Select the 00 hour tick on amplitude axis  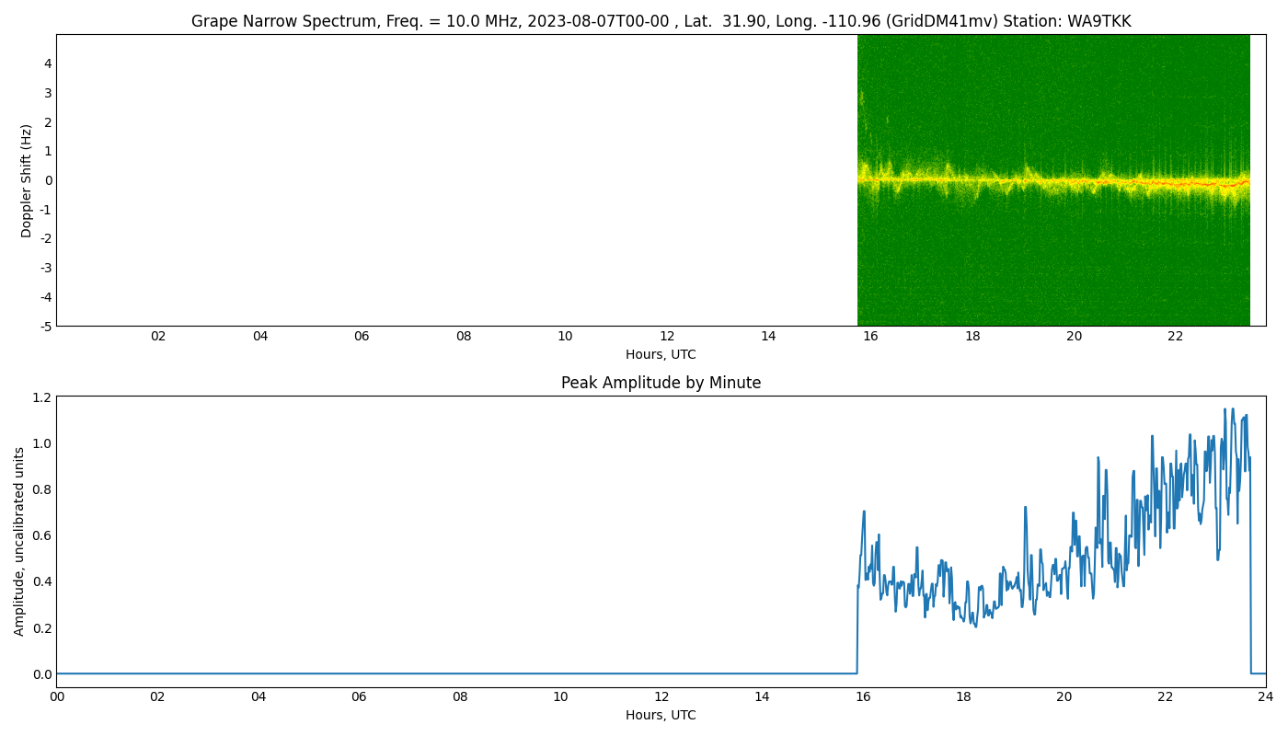coord(57,697)
